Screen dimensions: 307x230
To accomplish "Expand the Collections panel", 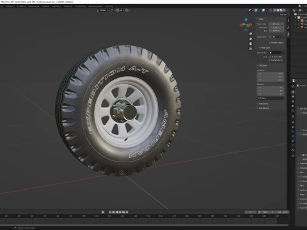I will point(263,103).
